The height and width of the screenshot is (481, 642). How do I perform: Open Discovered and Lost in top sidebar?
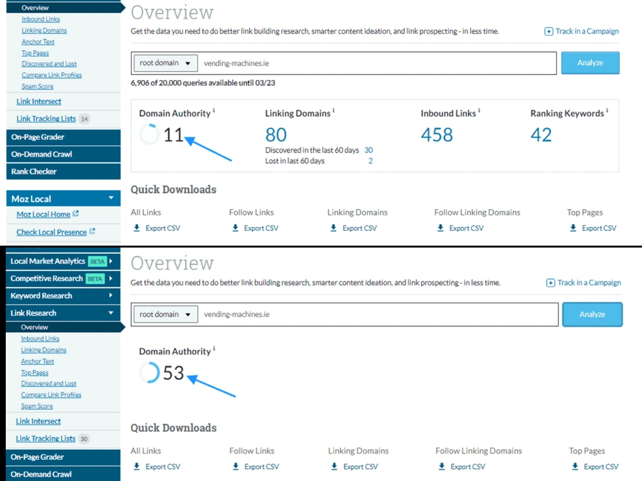(49, 63)
